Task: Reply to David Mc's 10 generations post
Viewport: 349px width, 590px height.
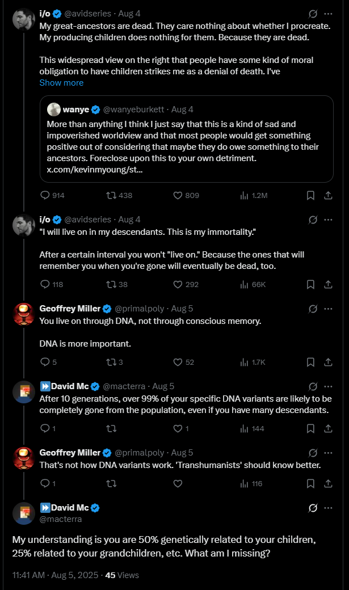Action: point(46,428)
